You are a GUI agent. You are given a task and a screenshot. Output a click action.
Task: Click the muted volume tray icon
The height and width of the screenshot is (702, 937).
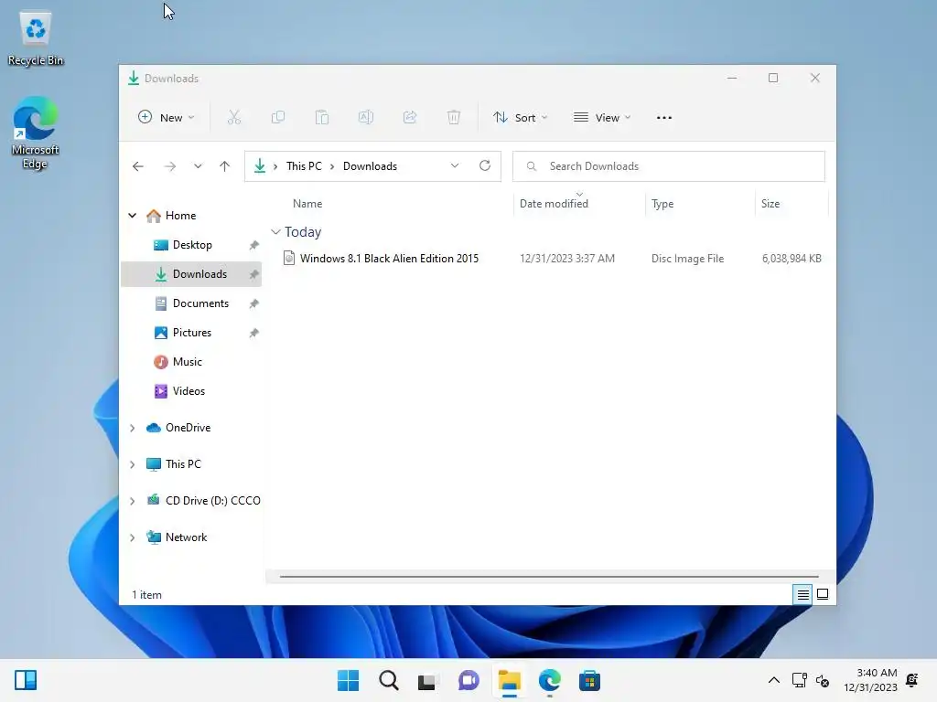pyautogui.click(x=823, y=680)
